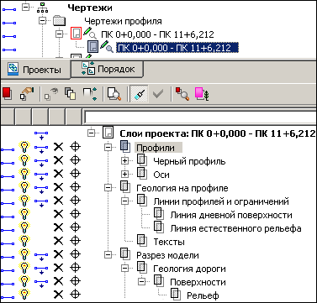The height and width of the screenshot is (303, 317).
Task: Toggle X mark for Оси layer row
Action: (58, 174)
